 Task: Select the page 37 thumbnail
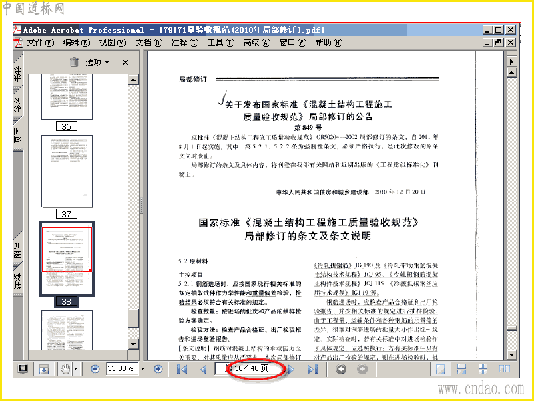pos(67,171)
